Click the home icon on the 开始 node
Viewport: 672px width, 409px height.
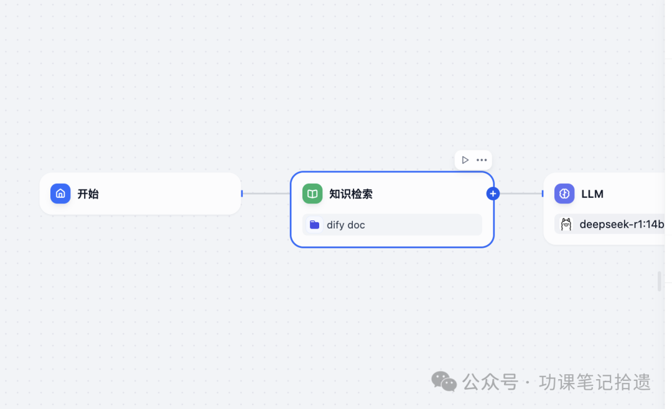60,194
